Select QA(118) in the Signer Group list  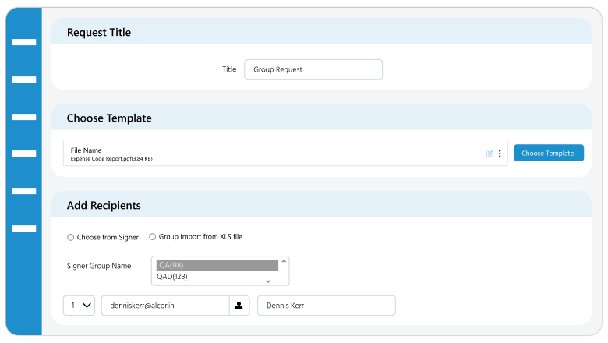[x=217, y=265]
